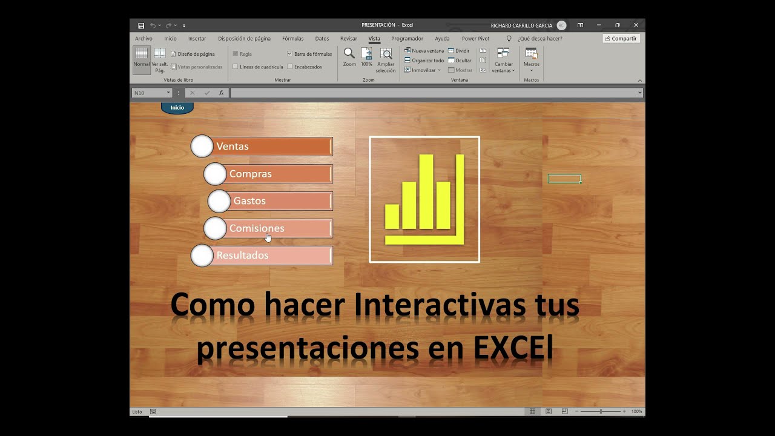Select page break preview in status bar

(x=564, y=411)
